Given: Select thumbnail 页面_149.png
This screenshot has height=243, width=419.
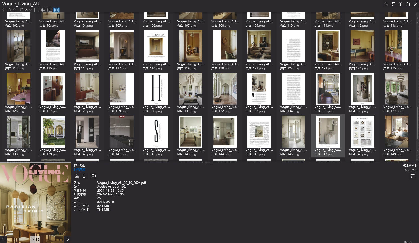Looking at the screenshot, I should (x=397, y=132).
